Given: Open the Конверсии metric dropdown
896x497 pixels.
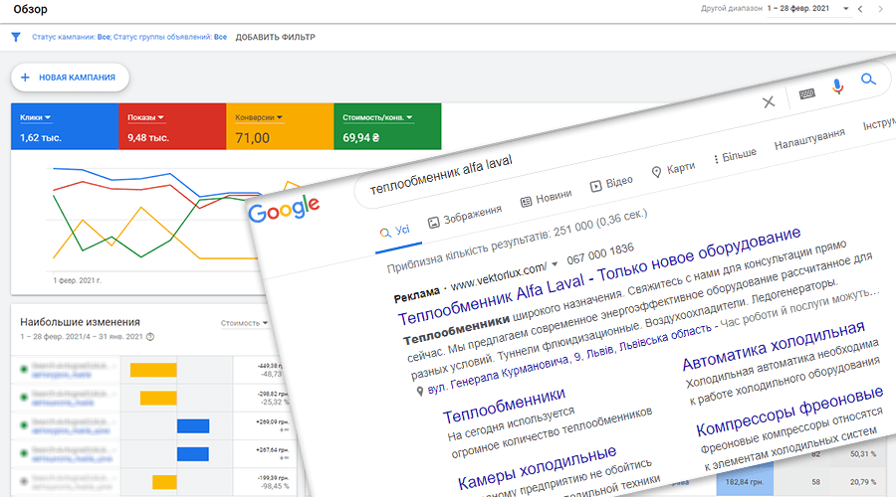Looking at the screenshot, I should coord(259,117).
